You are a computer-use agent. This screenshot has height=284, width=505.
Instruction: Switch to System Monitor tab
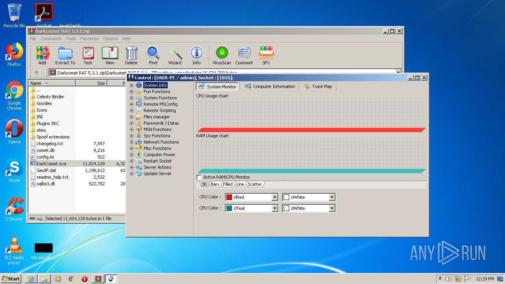pyautogui.click(x=217, y=86)
